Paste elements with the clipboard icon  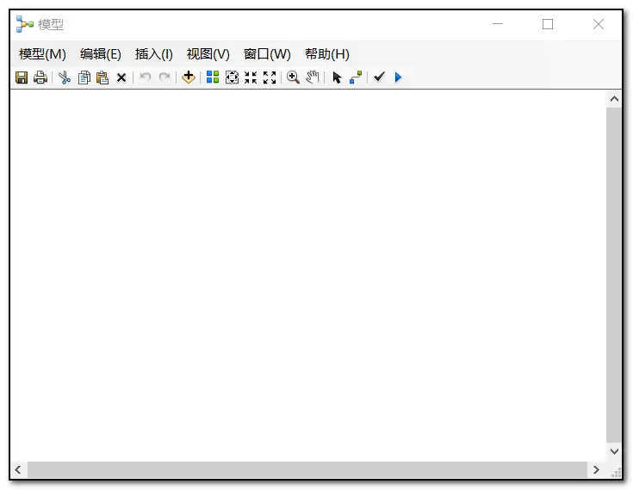[x=102, y=78]
